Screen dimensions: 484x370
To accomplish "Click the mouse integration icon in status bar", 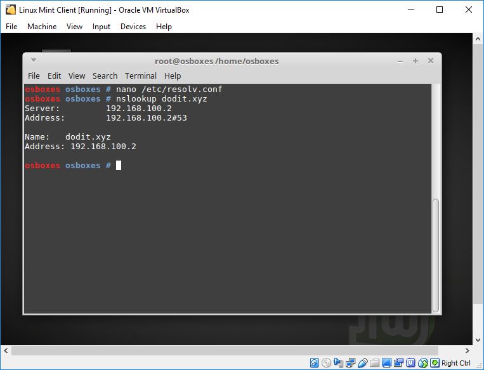I will 423,362.
